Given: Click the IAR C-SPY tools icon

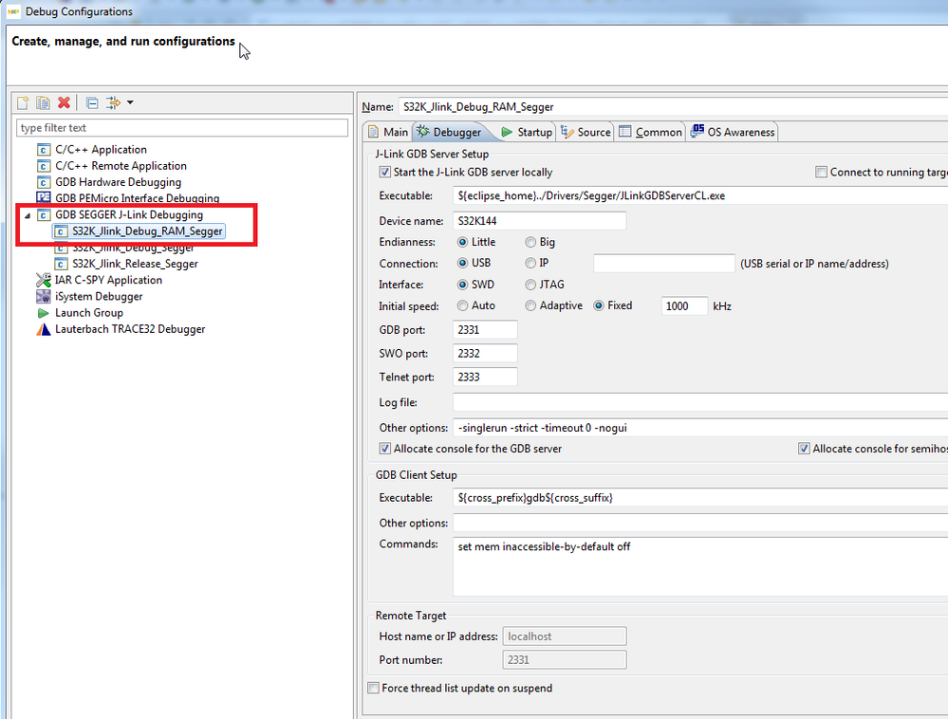Looking at the screenshot, I should pyautogui.click(x=43, y=280).
